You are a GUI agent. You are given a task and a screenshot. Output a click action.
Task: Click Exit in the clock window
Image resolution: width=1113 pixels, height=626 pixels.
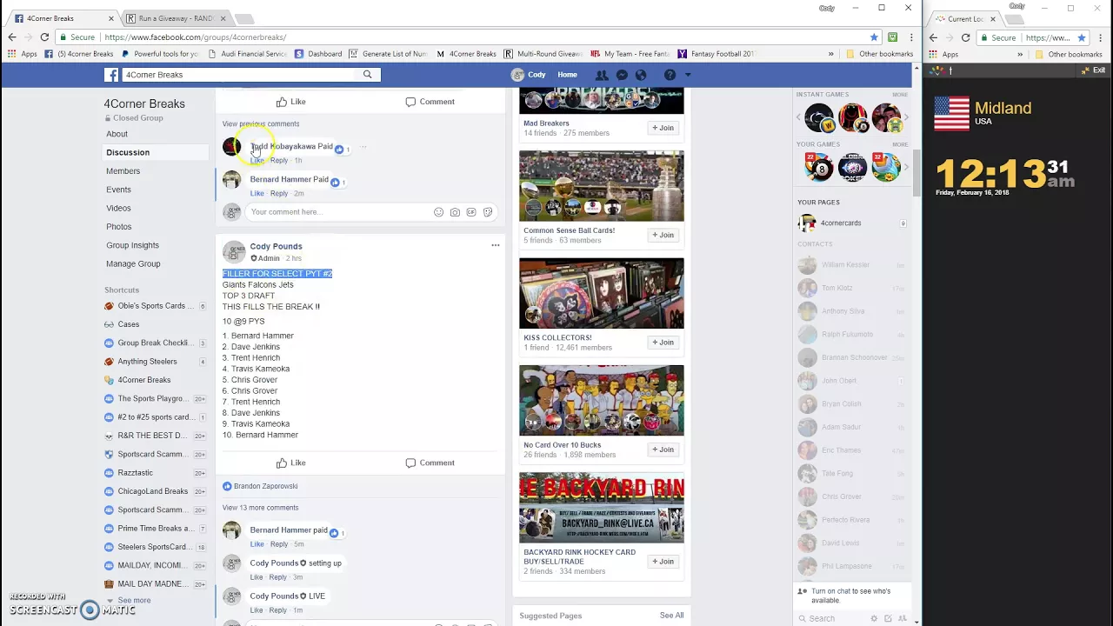pos(1094,70)
